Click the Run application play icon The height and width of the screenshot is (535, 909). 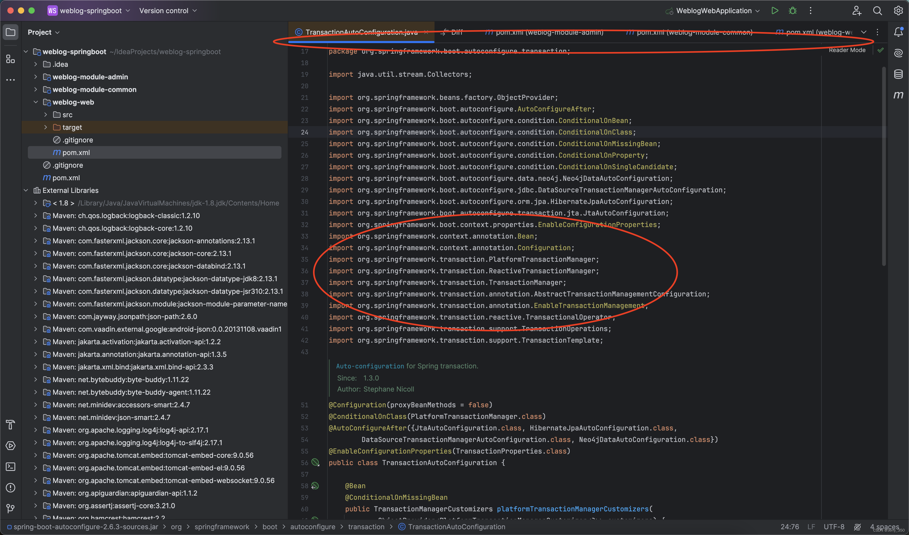[774, 11]
